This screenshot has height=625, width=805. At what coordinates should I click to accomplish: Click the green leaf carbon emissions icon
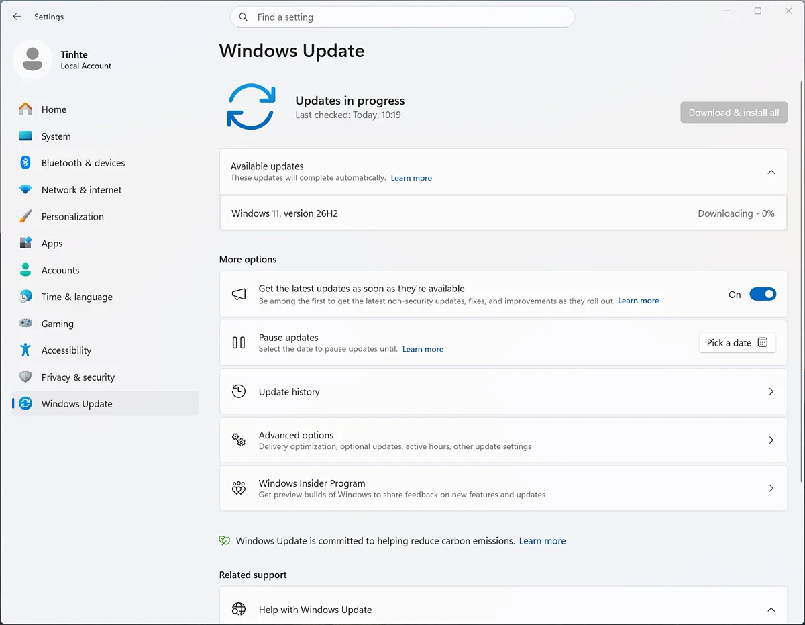[225, 540]
